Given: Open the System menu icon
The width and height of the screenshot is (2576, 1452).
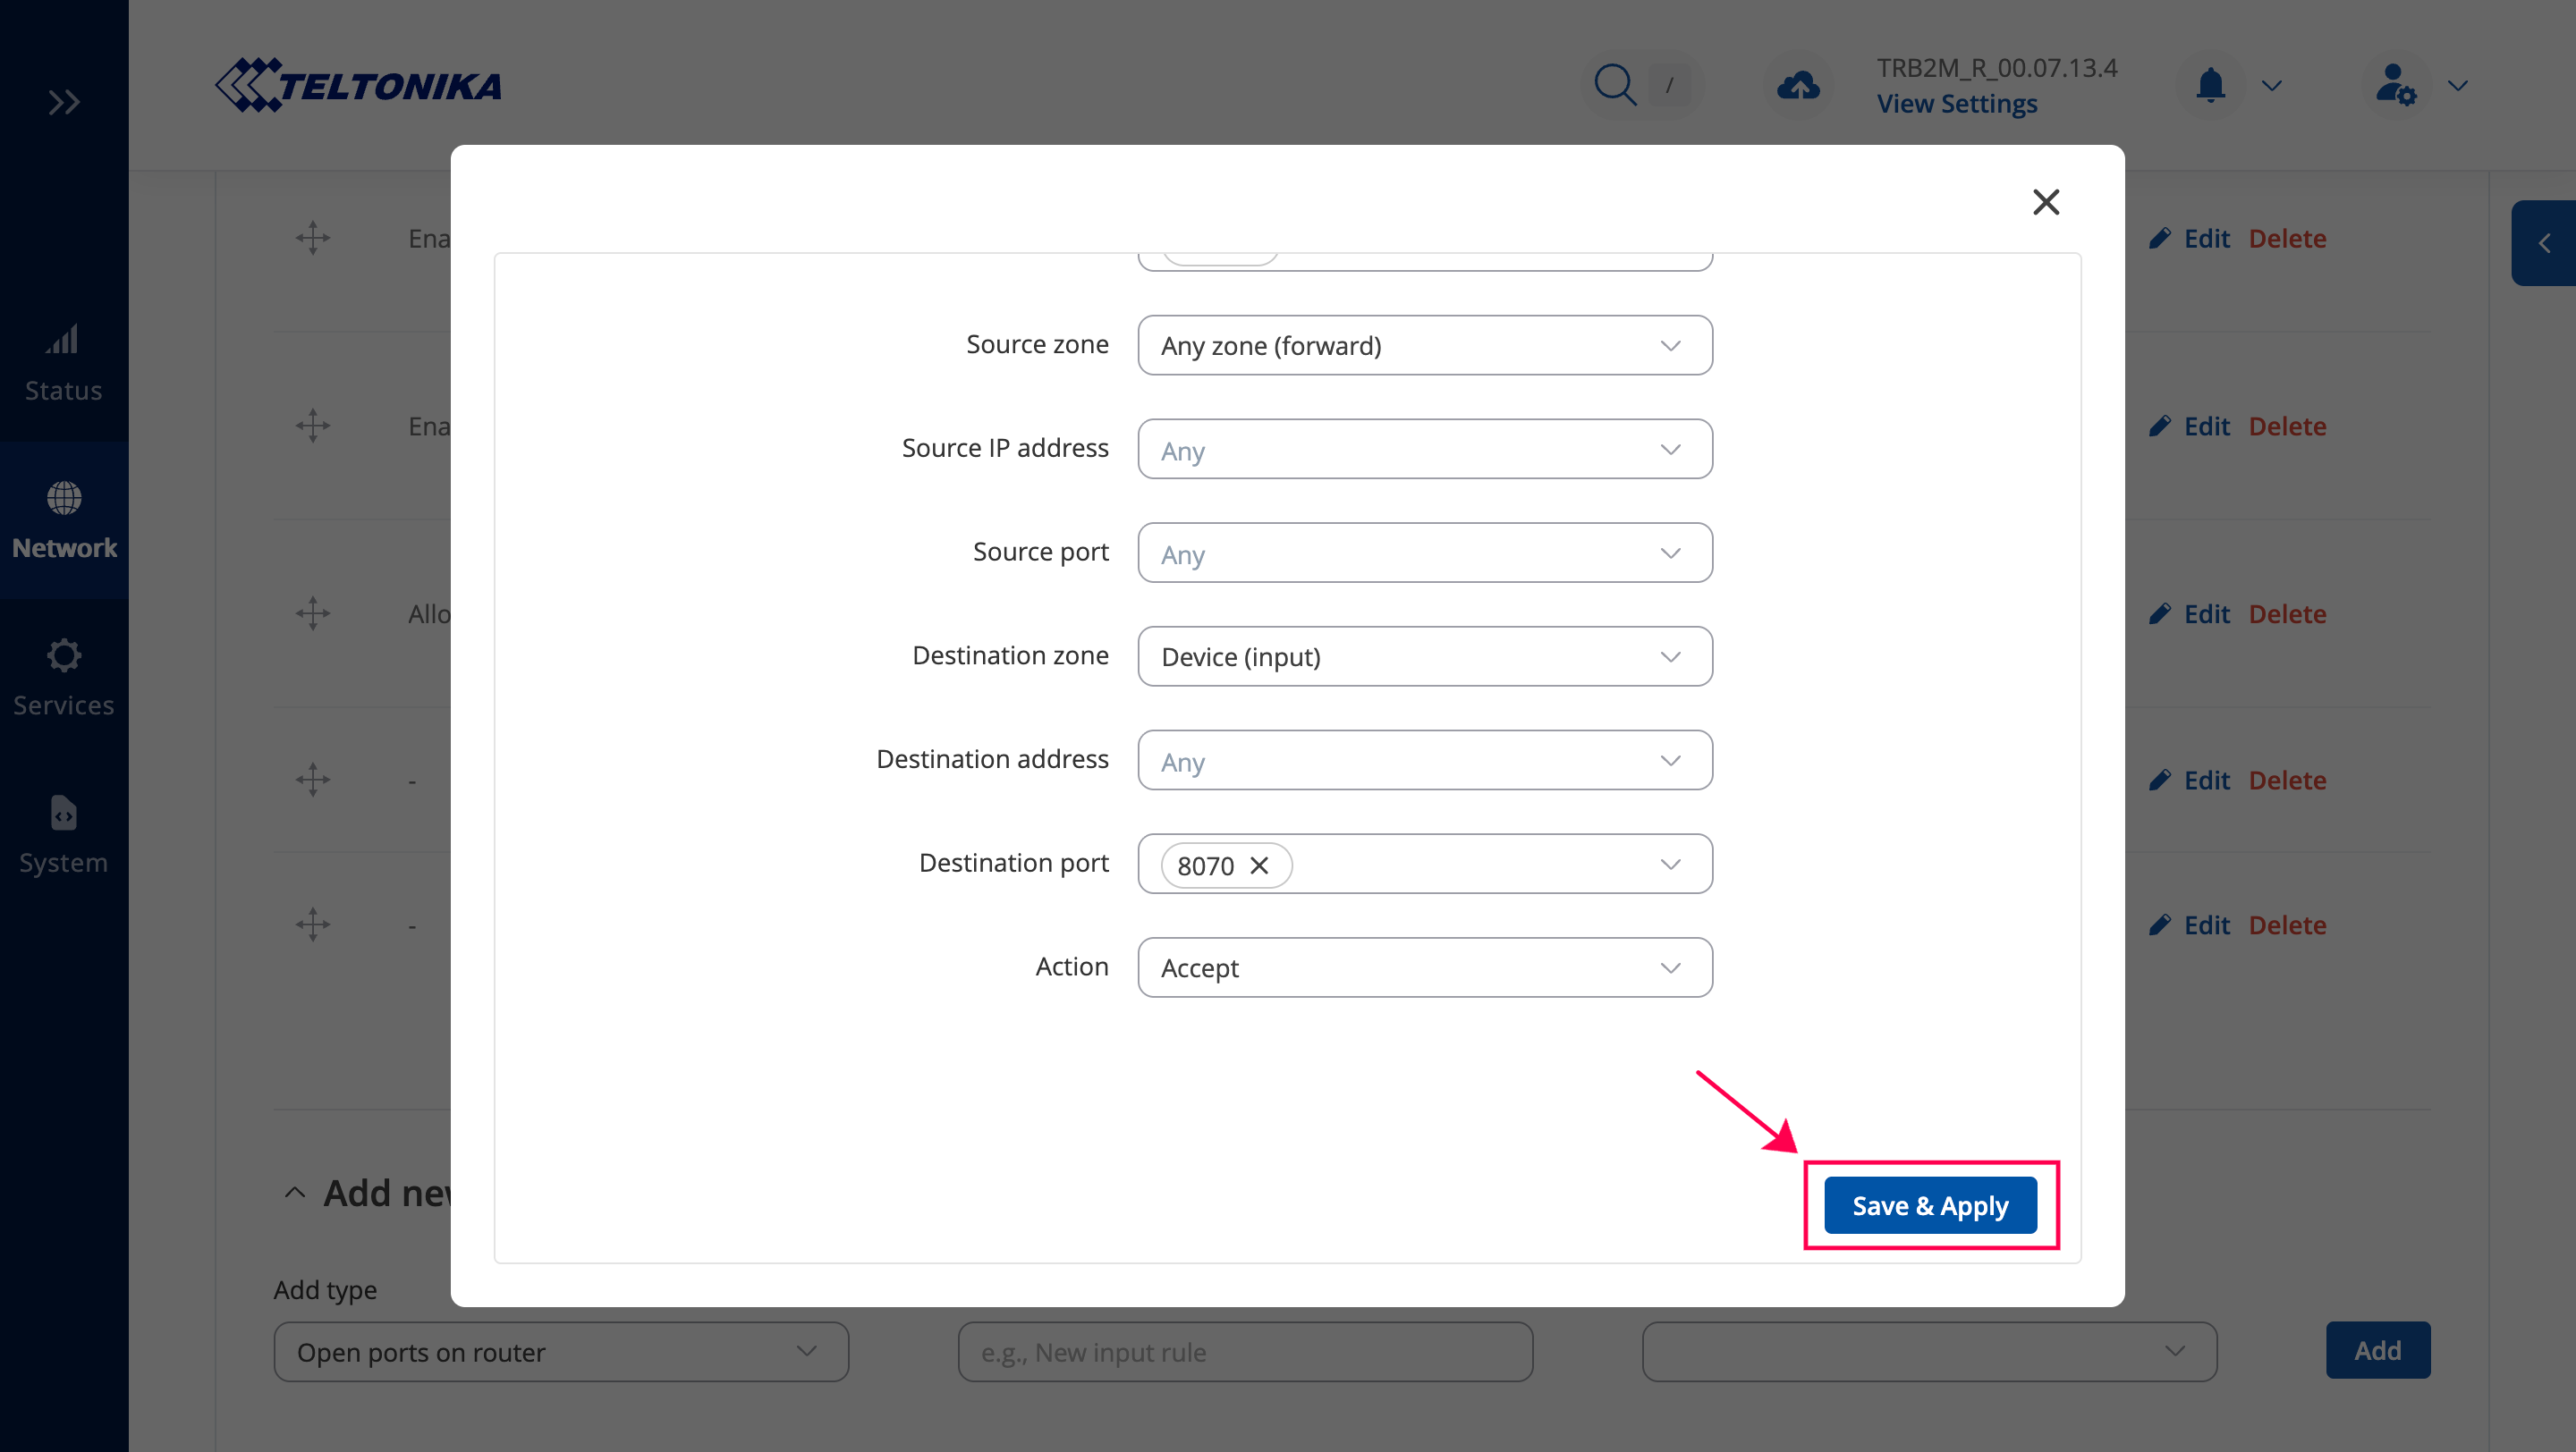Looking at the screenshot, I should [63, 814].
